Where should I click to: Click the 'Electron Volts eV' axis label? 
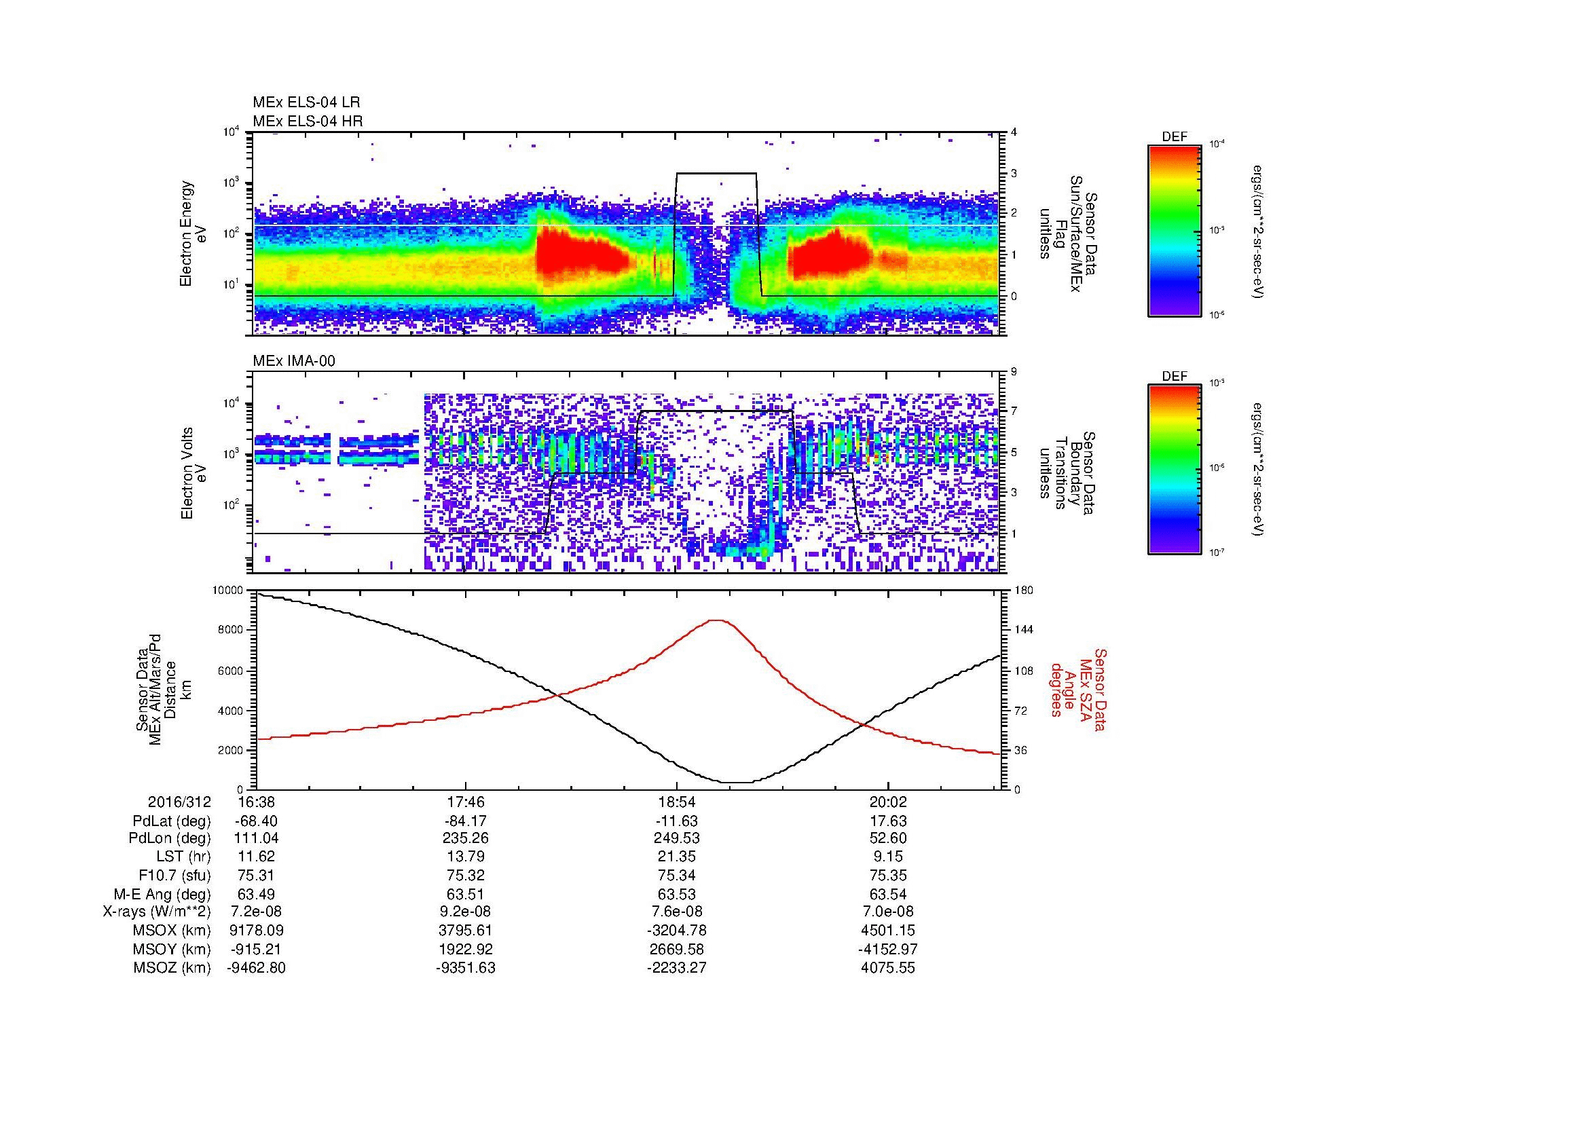pos(193,473)
